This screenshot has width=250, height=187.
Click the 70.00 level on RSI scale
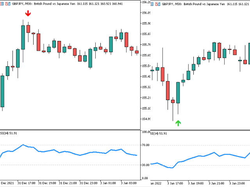coord(146,145)
